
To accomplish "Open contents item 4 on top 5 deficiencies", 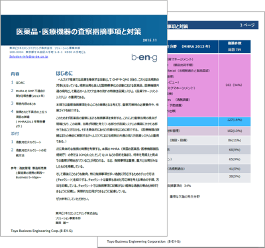I will (x=29, y=119).
